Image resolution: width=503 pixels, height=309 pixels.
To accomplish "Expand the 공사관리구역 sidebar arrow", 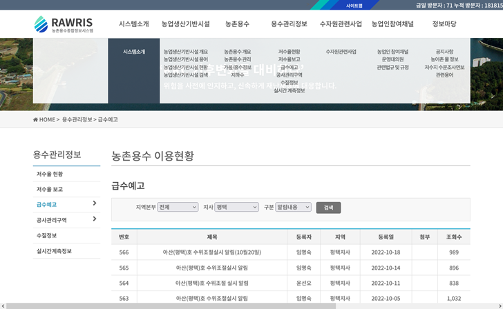I will tap(95, 219).
